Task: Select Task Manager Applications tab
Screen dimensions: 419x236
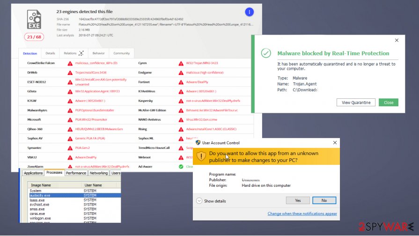Action: (x=33, y=173)
